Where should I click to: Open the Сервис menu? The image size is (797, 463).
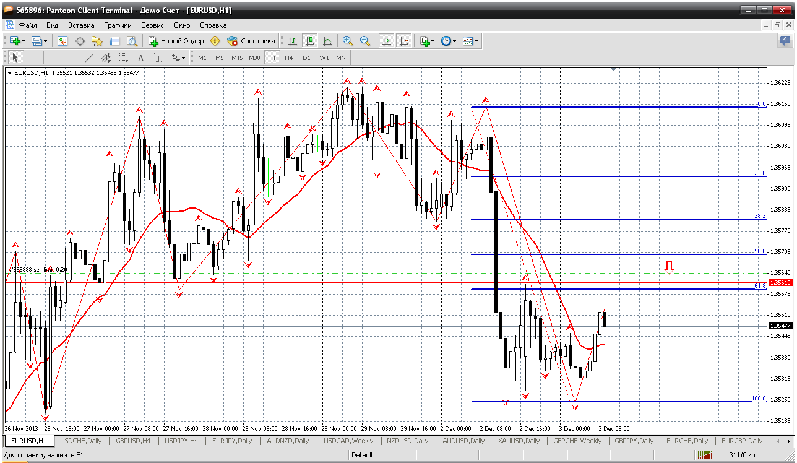click(152, 25)
